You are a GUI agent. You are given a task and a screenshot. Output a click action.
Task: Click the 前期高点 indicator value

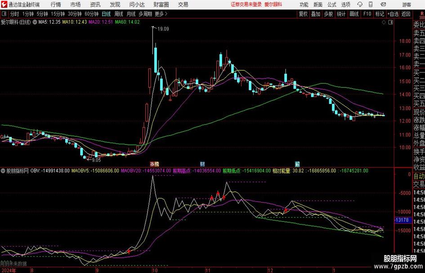(x=197, y=171)
